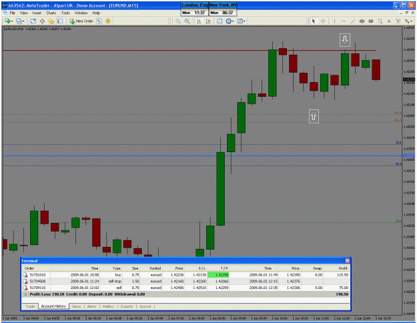Screen dimensions: 417x323
Task: Toggle the Auto Scroll chart icon
Action: tap(199, 21)
